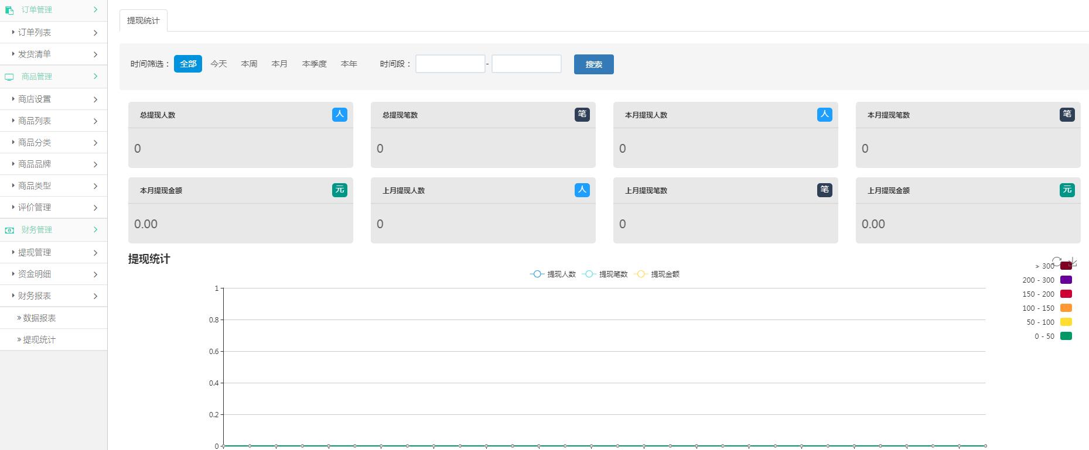Click the person icon on 上月提现人数 card
The width and height of the screenshot is (1089, 450).
582,190
